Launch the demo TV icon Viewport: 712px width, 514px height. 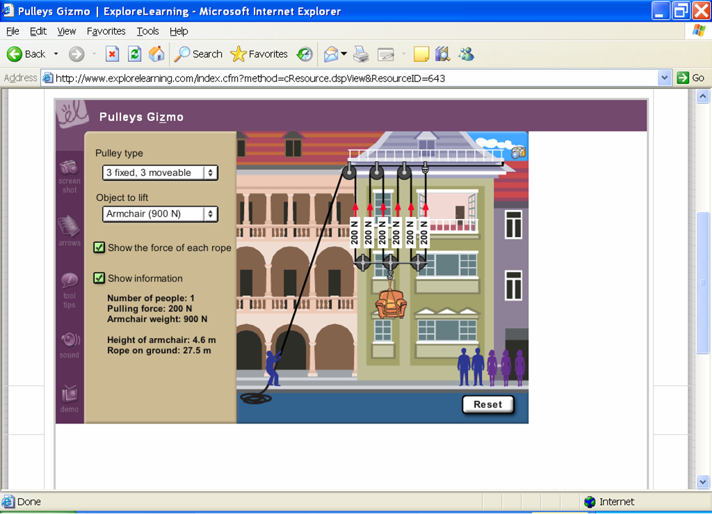pyautogui.click(x=70, y=394)
